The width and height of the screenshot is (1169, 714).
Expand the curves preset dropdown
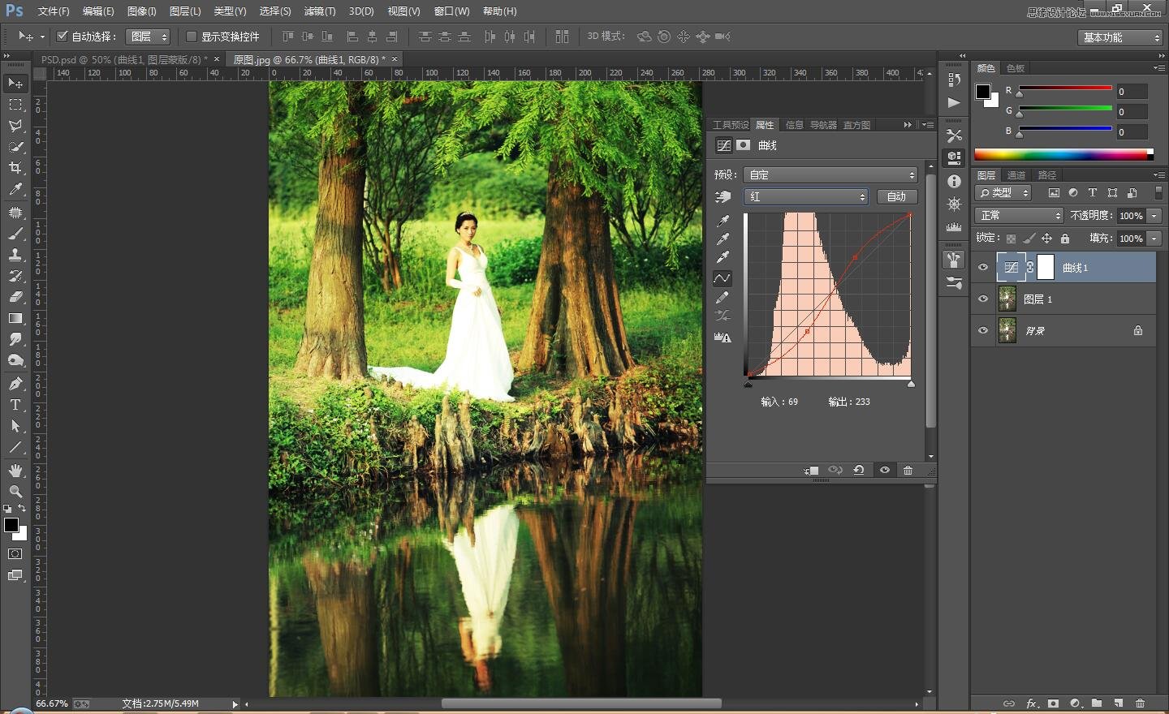point(830,175)
